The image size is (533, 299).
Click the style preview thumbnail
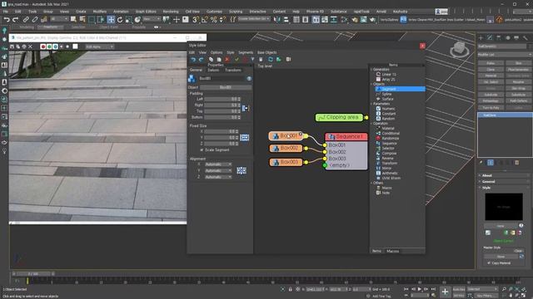tap(504, 207)
